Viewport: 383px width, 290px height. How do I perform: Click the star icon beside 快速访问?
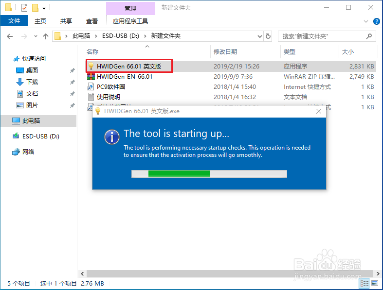coord(17,59)
